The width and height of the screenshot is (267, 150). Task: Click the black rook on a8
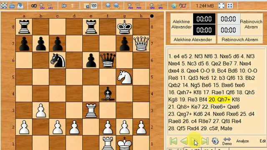click(x=24, y=27)
